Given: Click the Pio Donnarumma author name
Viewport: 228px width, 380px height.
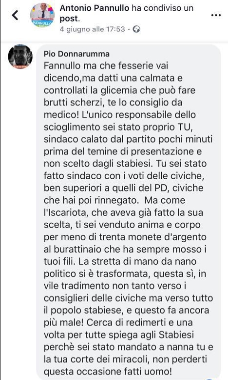Looking at the screenshot, I should 76,54.
